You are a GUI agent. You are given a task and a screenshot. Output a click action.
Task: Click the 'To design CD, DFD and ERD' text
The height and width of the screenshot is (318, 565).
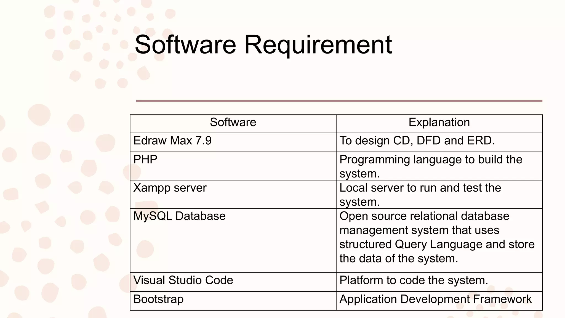(x=417, y=141)
